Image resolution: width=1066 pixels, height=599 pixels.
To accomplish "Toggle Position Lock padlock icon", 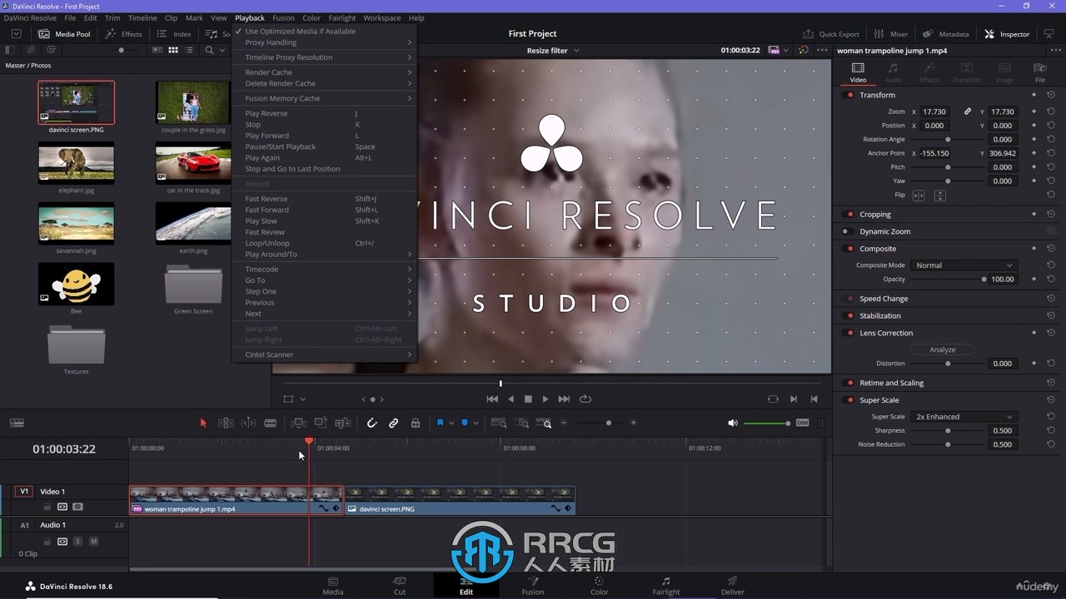I will point(416,423).
